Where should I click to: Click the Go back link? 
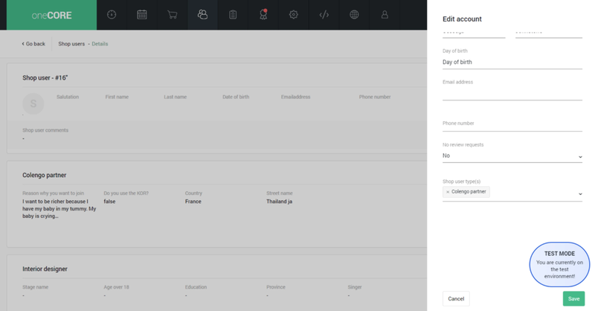34,44
